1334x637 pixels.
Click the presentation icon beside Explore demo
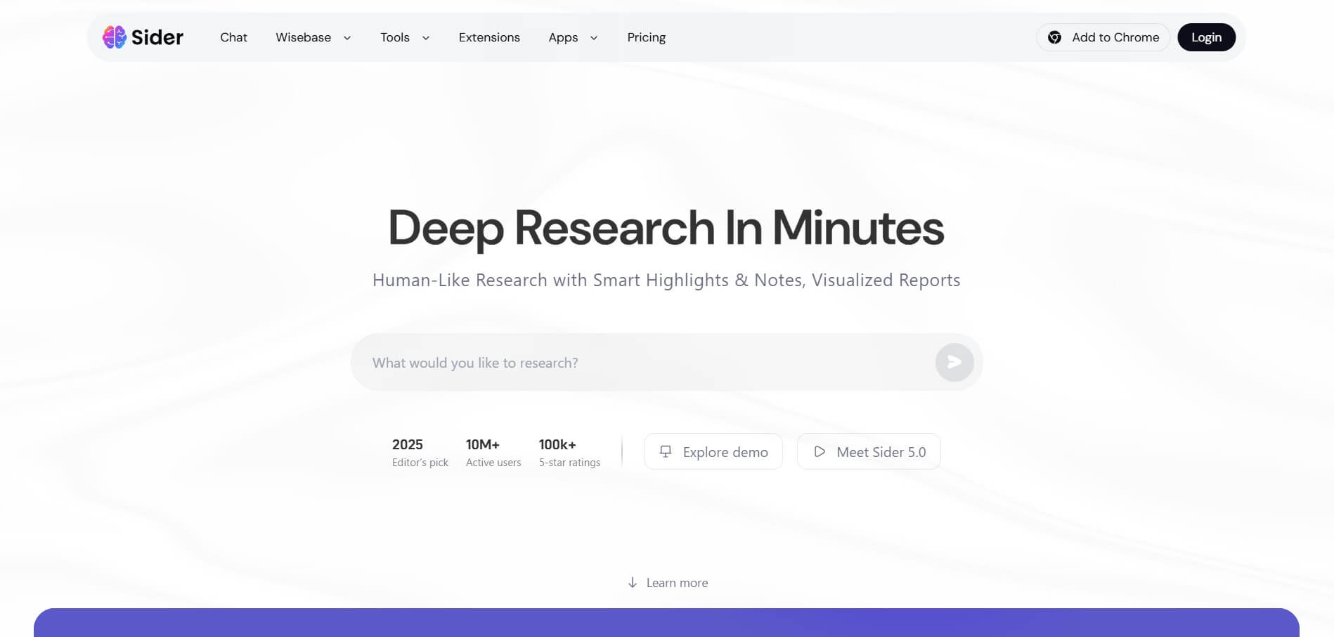pos(666,452)
